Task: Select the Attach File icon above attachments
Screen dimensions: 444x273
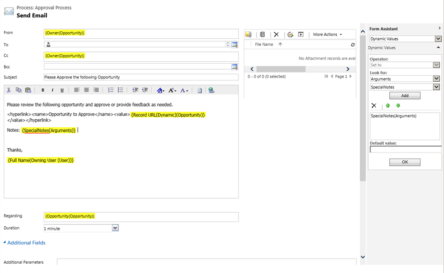Action: [248, 34]
